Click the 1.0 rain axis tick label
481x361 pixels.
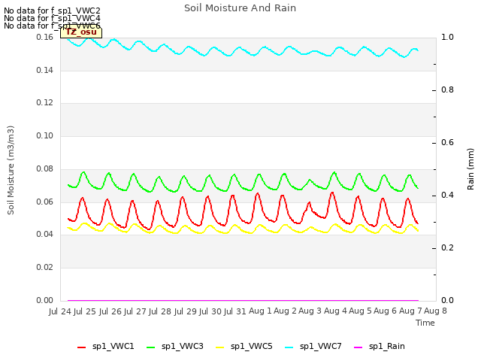coord(447,37)
